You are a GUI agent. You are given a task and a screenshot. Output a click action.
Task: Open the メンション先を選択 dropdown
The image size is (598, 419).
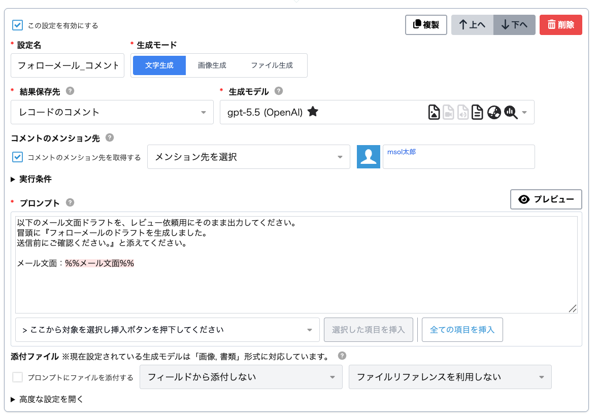[x=249, y=157]
